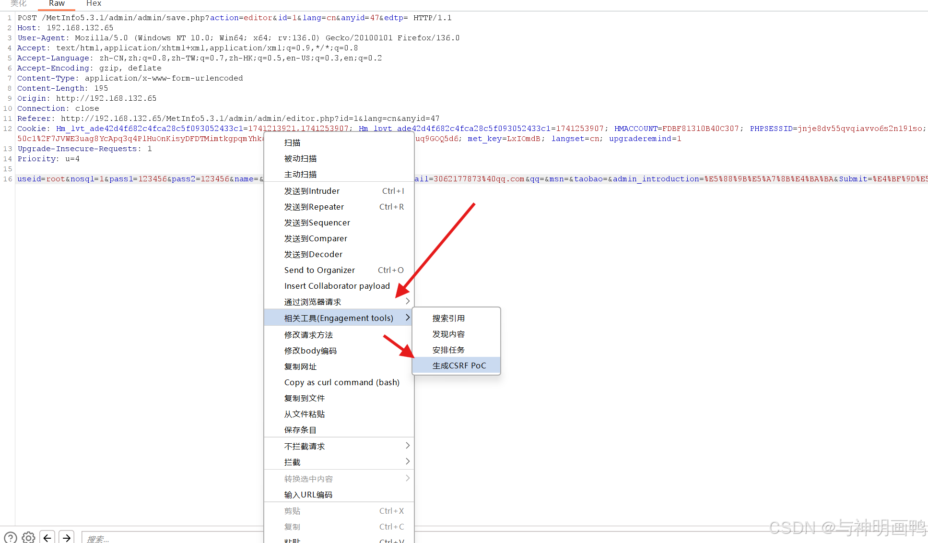Click 发现内容 in the submenu
This screenshot has height=543, width=928.
(448, 334)
